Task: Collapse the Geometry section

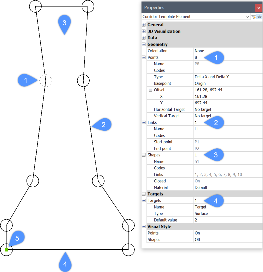Action: [144, 44]
